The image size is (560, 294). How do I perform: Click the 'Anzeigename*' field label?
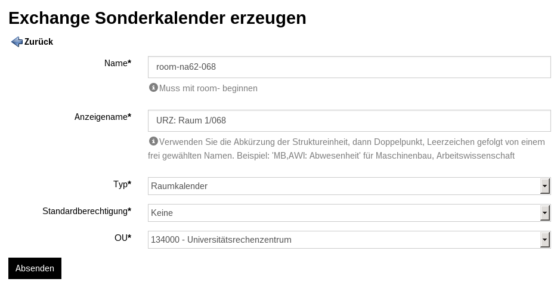click(x=103, y=117)
